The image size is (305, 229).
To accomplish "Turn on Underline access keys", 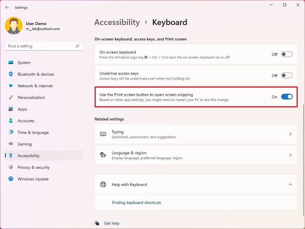I will pyautogui.click(x=287, y=75).
